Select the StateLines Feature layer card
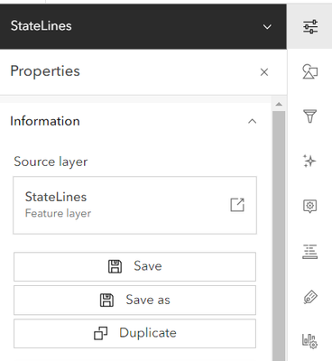 [134, 205]
